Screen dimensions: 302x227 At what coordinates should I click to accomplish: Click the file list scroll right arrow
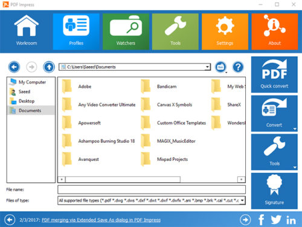[x=241, y=179]
